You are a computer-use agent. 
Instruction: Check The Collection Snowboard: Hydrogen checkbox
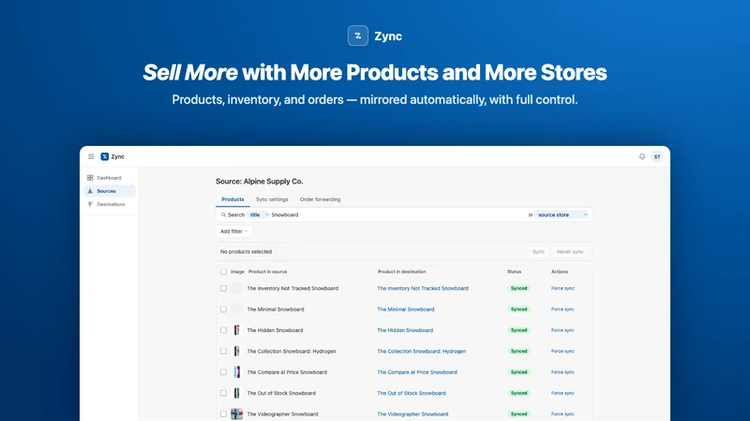(223, 352)
